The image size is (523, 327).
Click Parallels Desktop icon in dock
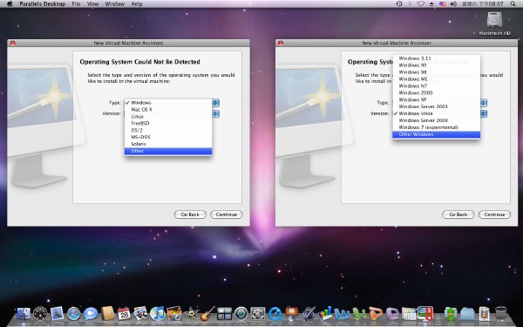pos(425,314)
